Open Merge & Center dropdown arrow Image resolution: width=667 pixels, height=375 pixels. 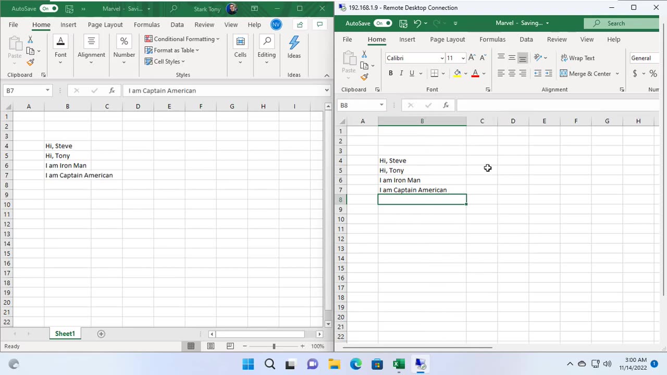click(617, 73)
